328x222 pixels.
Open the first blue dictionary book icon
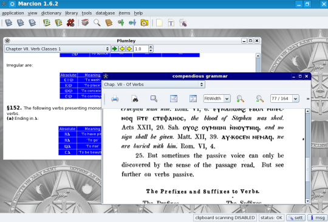pyautogui.click(x=9, y=23)
